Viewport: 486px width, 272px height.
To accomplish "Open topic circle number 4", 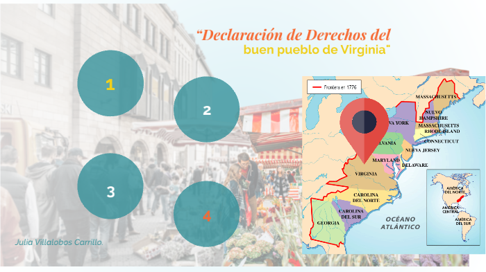I will pyautogui.click(x=206, y=214).
